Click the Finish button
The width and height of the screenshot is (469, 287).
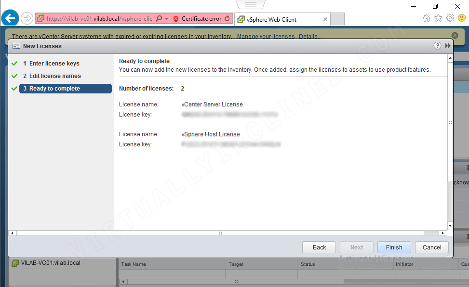click(394, 247)
